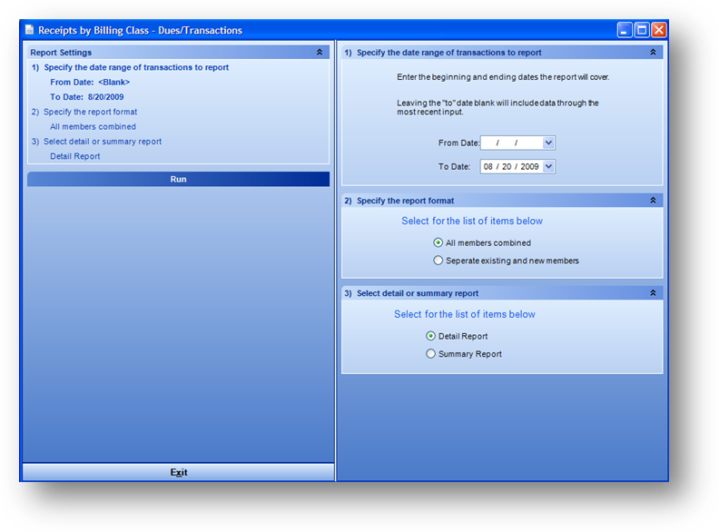Open the To Date dropdown calendar
This screenshot has width=719, height=532.
pos(548,166)
